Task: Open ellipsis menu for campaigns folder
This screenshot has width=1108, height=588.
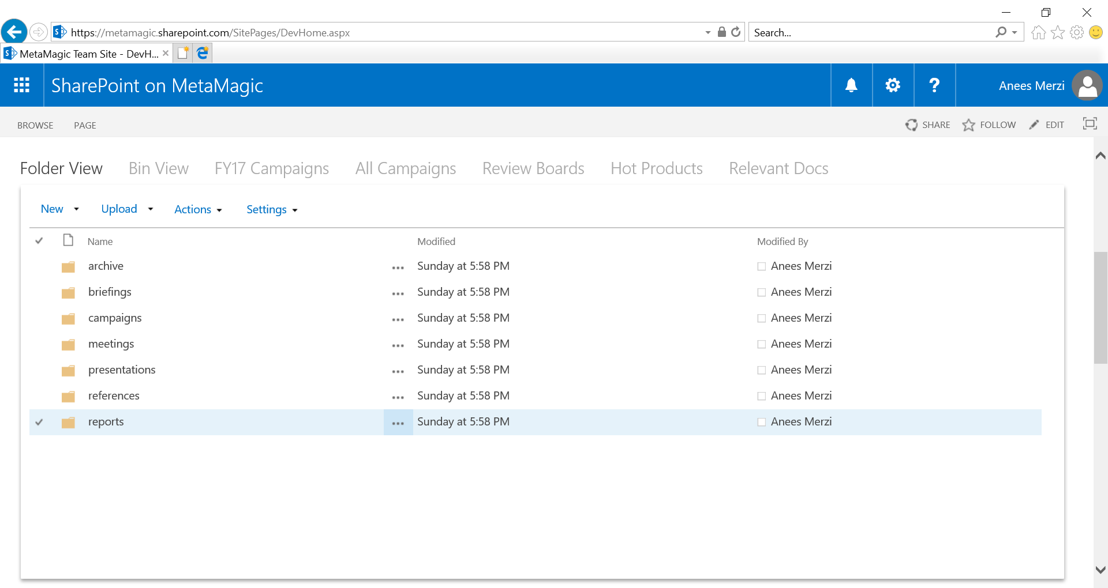Action: tap(398, 319)
